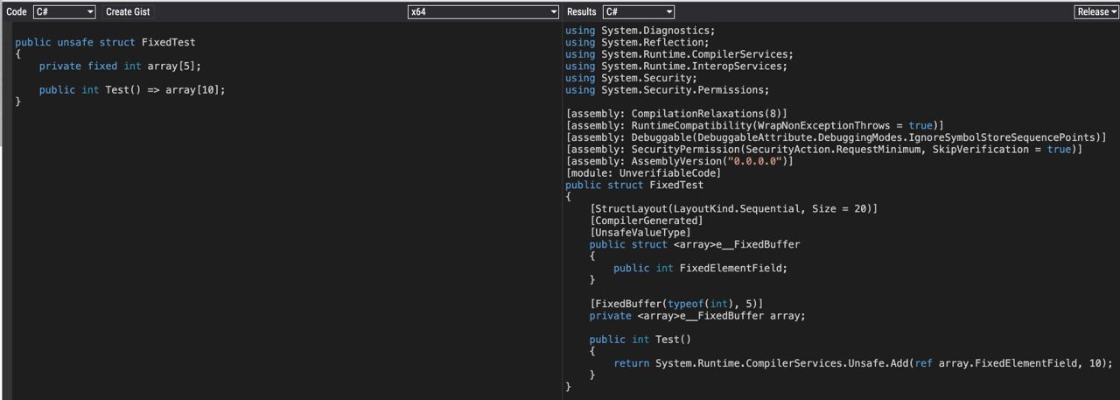This screenshot has width=1120, height=400.
Task: Click the SecurityPermission assembly attribute line
Action: click(824, 149)
